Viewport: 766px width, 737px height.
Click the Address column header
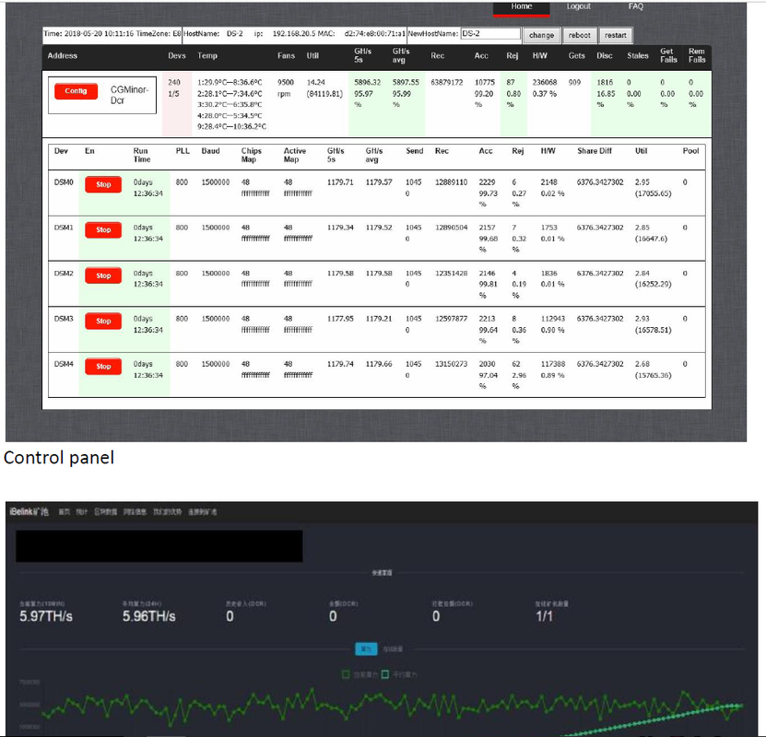pos(63,55)
